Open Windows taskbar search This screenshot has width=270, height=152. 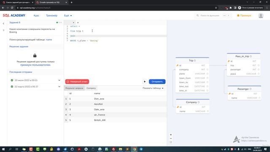coord(10,149)
